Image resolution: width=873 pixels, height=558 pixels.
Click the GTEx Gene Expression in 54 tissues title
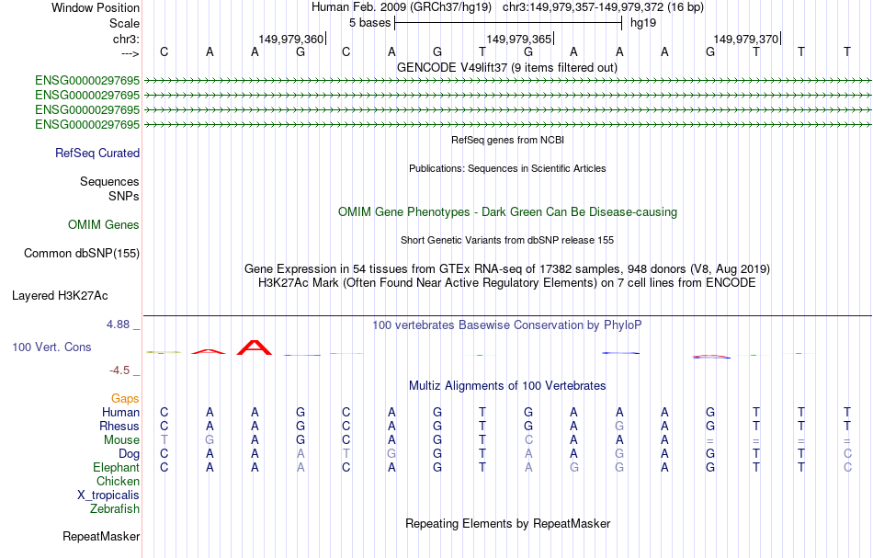point(506,269)
